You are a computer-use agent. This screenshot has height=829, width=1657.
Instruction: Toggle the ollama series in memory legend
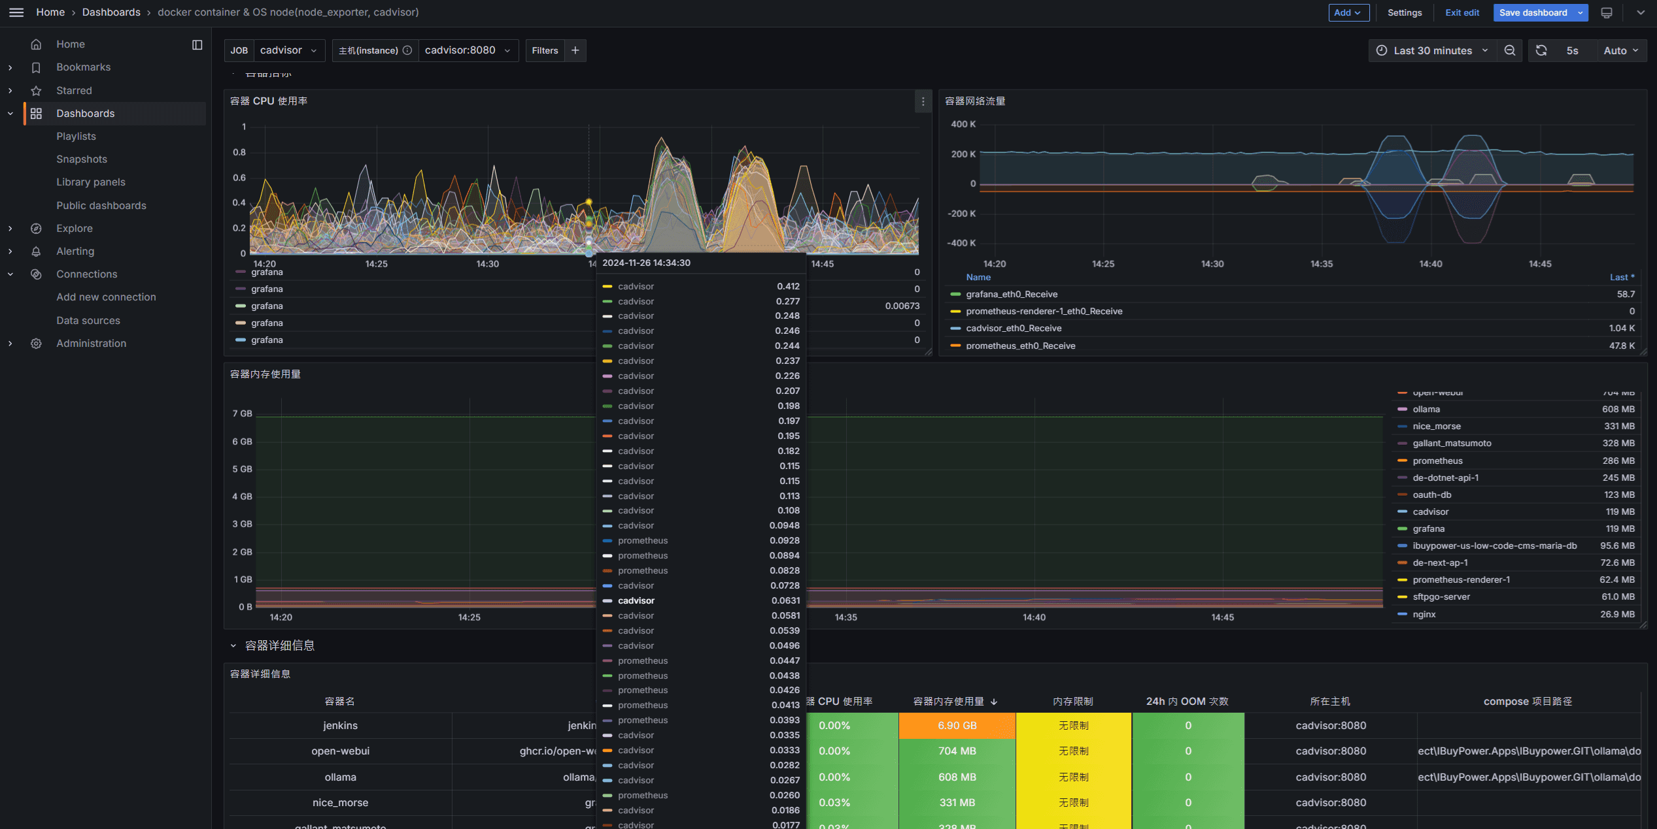point(1426,409)
